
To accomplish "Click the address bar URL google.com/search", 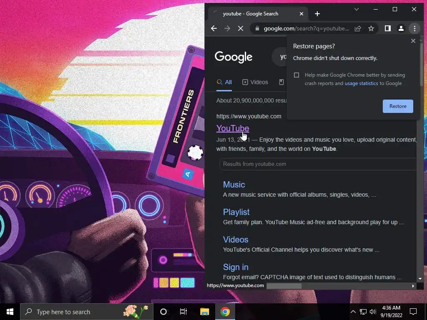I will point(306,28).
